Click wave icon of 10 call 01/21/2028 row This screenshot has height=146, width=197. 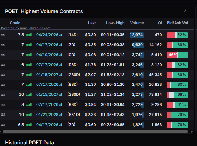point(3,115)
